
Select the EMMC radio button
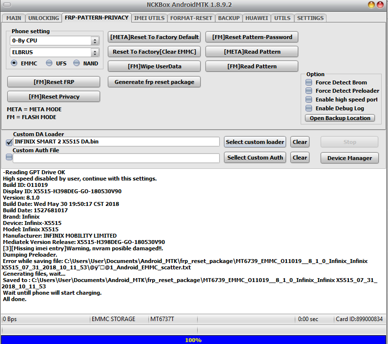[x=14, y=63]
